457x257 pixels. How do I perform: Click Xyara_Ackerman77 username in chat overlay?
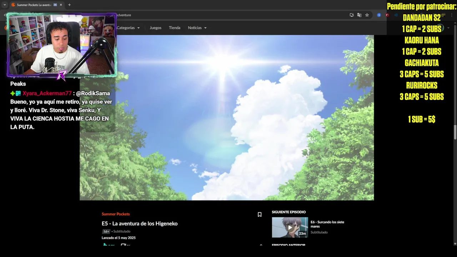coord(47,93)
